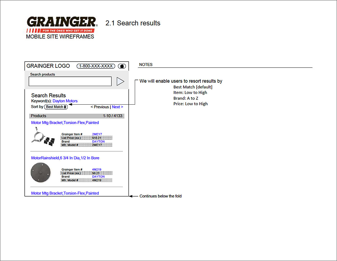Open the MotorRainshield 6 3/4 In Dia product link

coord(65,158)
